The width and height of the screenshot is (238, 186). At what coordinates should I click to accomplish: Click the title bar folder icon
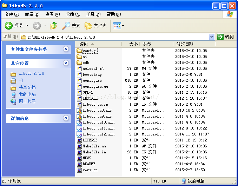5,6
